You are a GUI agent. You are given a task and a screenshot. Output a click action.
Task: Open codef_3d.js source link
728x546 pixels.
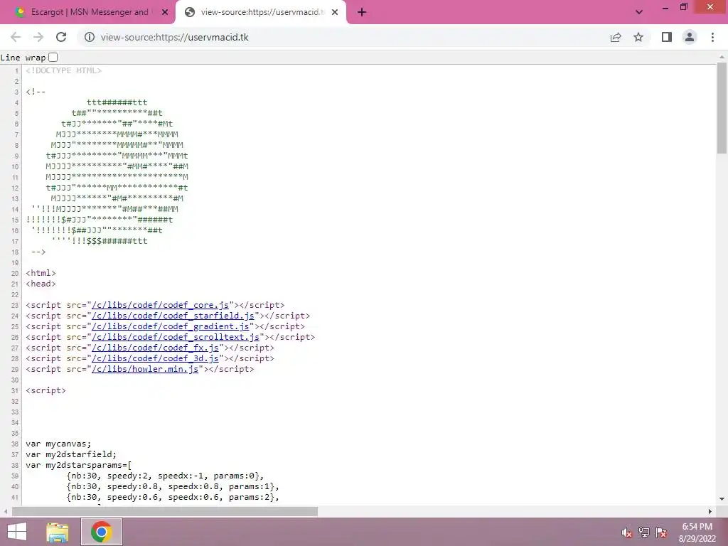click(x=155, y=358)
